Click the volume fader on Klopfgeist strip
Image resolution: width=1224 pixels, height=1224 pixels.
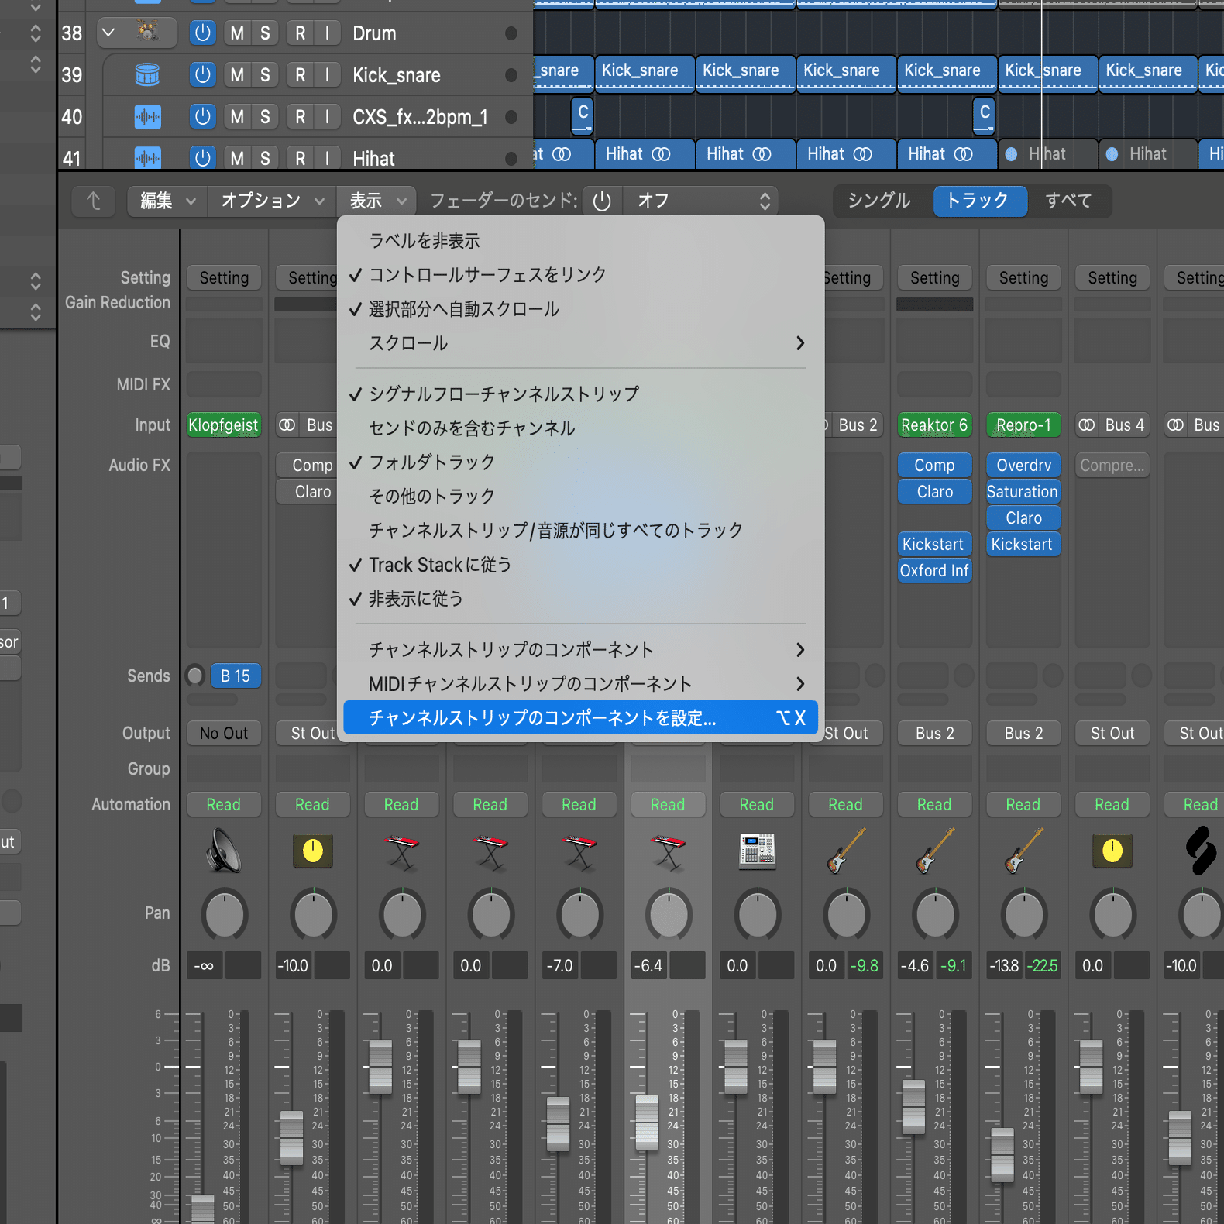tap(203, 1209)
